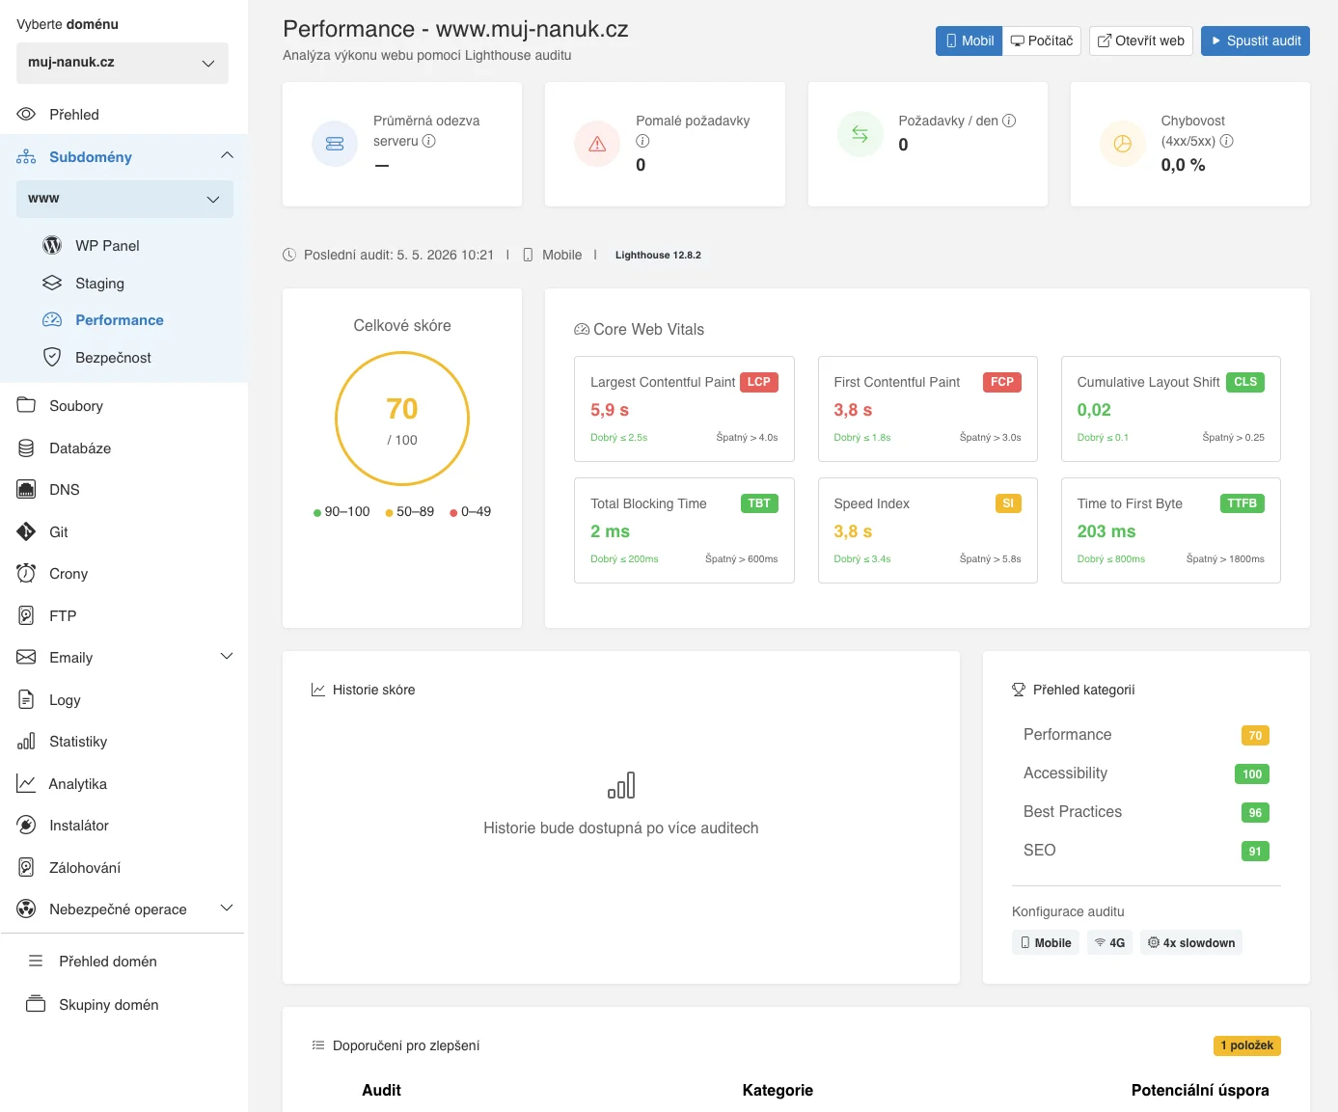Click the Skupiny domén stack icon
This screenshot has width=1338, height=1112.
point(36,1005)
